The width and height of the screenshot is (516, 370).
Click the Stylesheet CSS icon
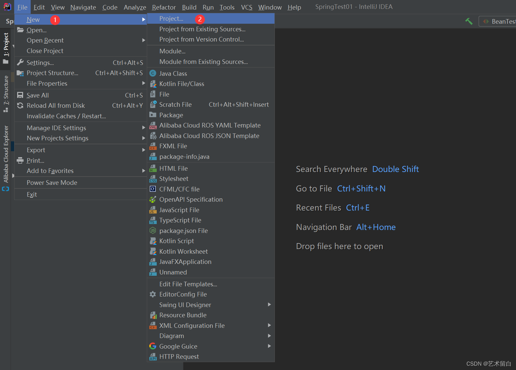pos(153,179)
